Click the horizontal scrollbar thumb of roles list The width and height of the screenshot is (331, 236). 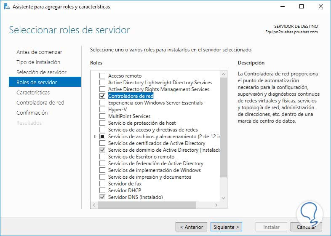(x=147, y=205)
